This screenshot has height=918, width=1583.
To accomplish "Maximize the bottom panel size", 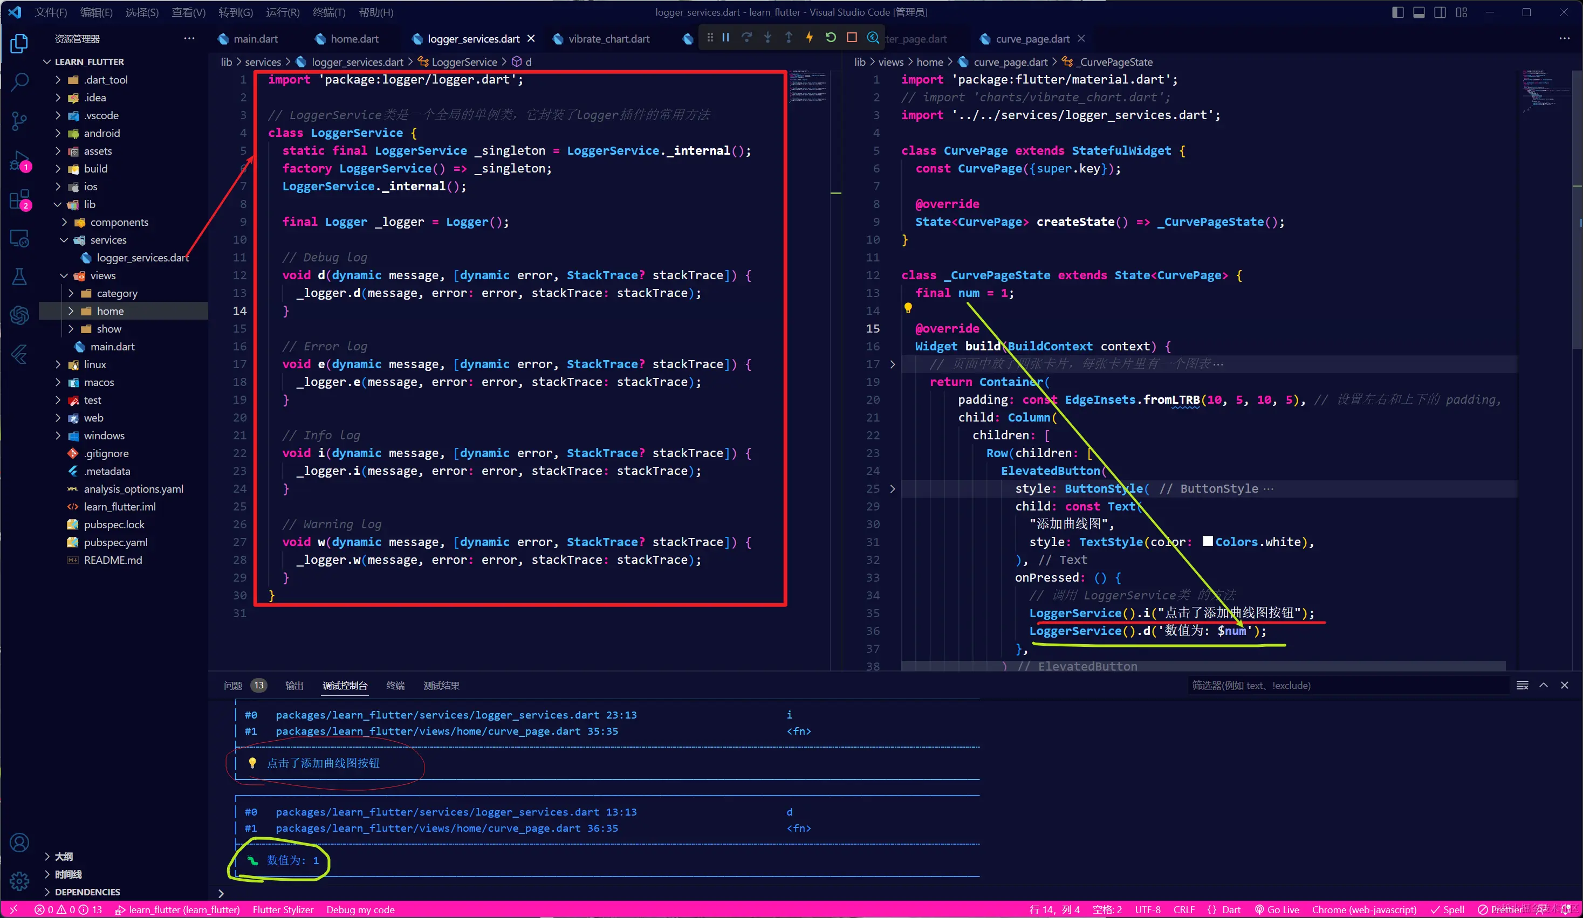I will [1544, 685].
